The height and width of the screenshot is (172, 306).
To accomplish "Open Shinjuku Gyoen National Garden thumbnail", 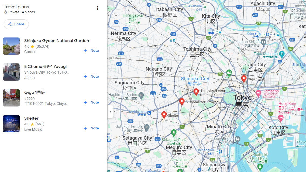I will pyautogui.click(x=11, y=46).
